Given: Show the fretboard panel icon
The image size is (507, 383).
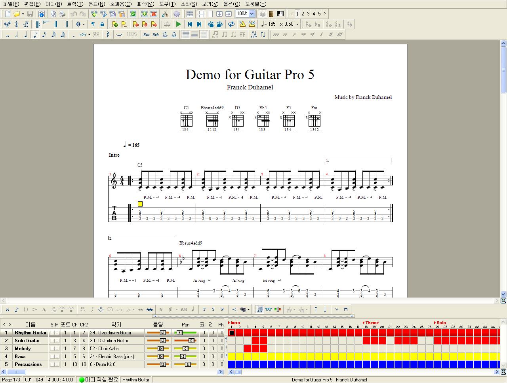Looking at the screenshot, I should tap(271, 14).
